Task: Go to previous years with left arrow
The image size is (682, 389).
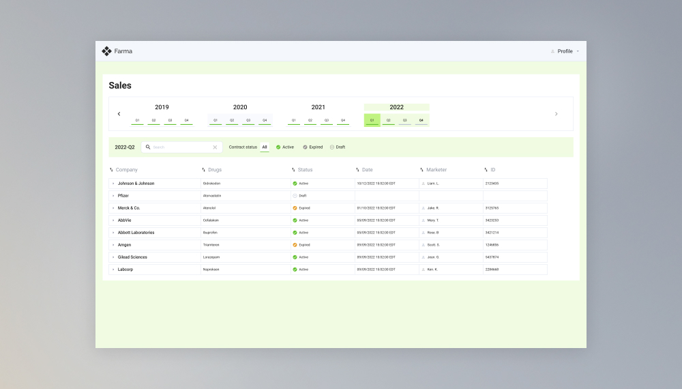Action: tap(119, 114)
